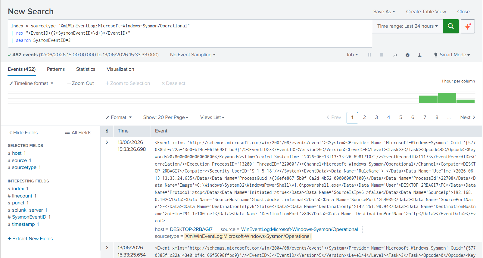The image size is (483, 258).
Task: Go to results page 8
Action: click(437, 117)
